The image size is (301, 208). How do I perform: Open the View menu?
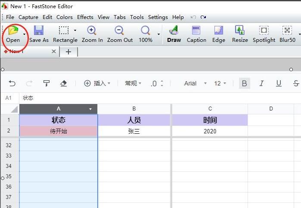[104, 17]
